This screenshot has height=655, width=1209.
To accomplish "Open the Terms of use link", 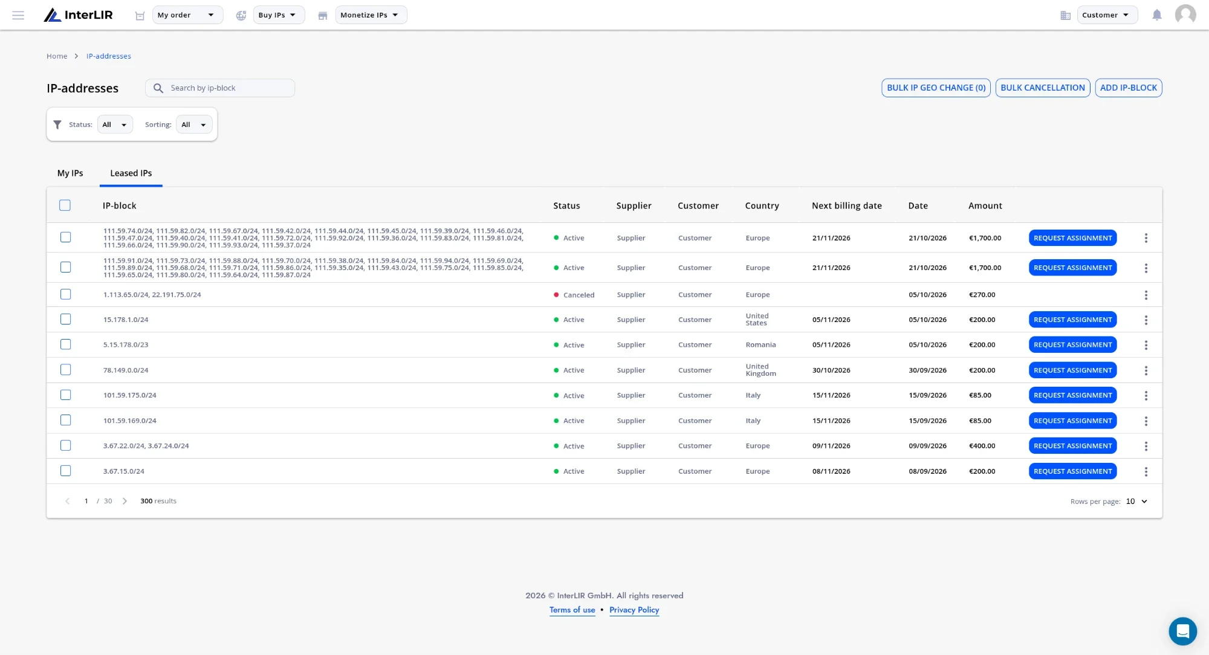I will click(572, 610).
